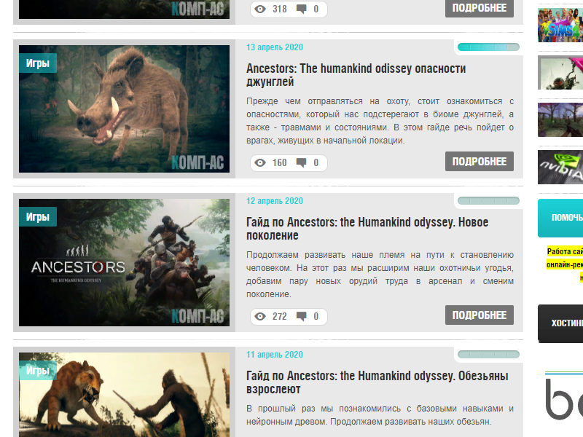Open ПОДРОБНЕЕ for the jungle dangers article
The image size is (583, 437).
pos(480,161)
